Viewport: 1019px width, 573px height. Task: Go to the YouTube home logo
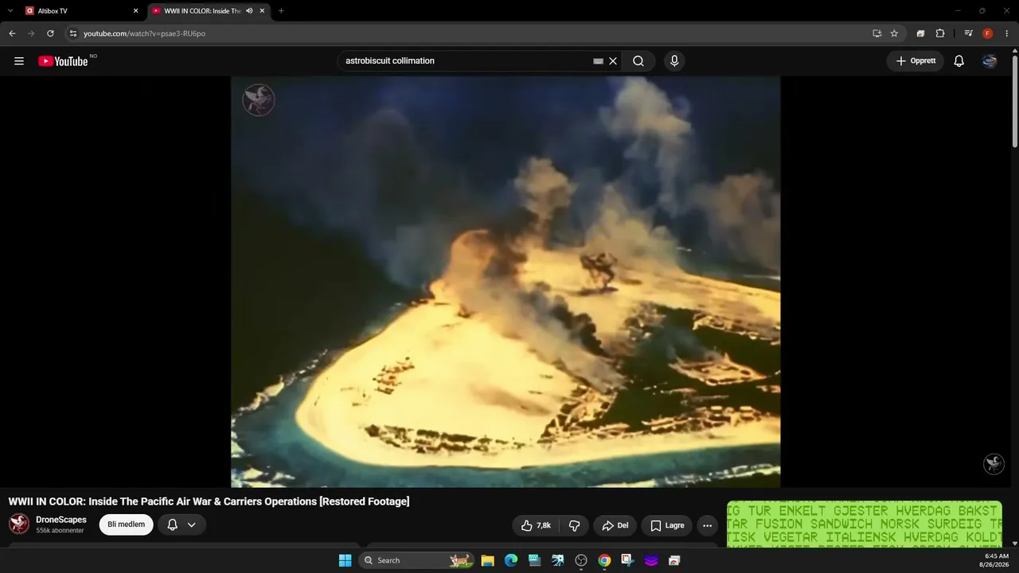tap(64, 61)
